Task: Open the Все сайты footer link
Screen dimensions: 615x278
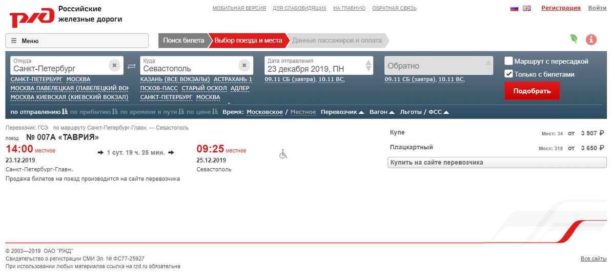Action: click(594, 259)
